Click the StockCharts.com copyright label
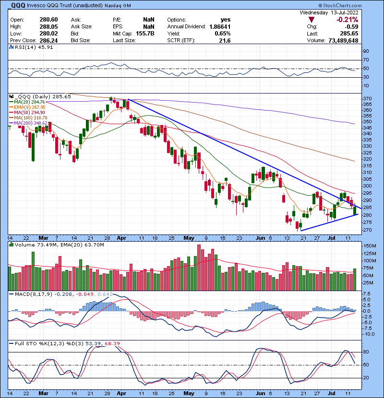This screenshot has height=398, width=384. (x=340, y=5)
